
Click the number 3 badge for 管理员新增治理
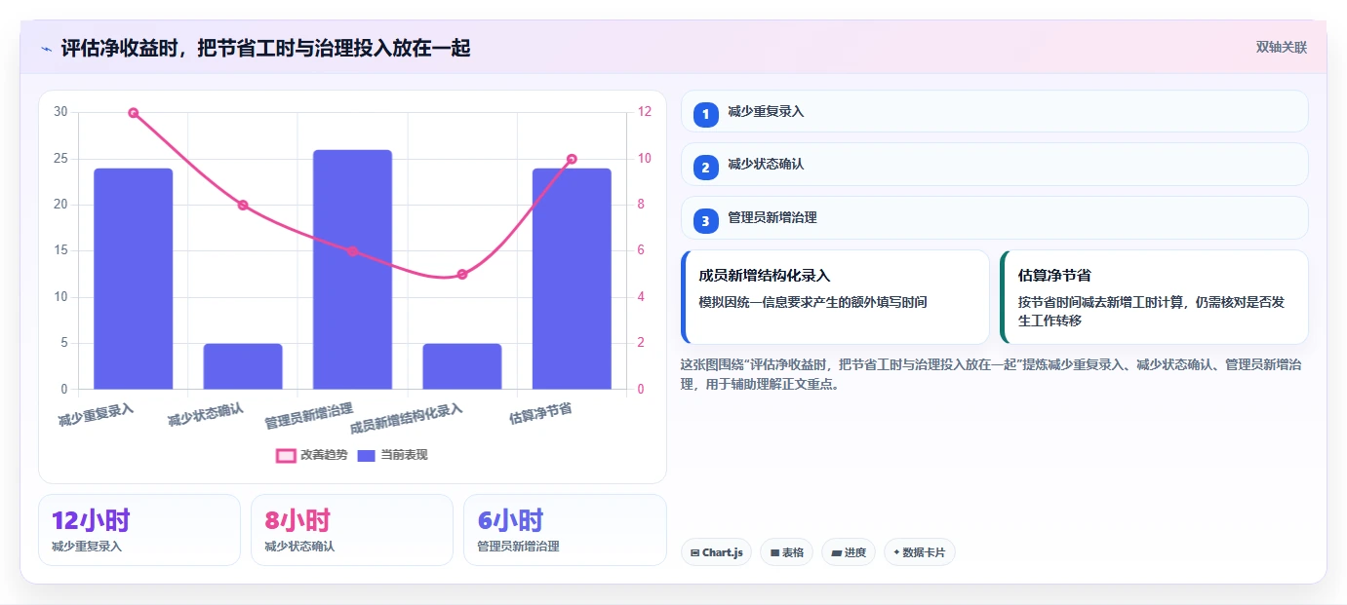click(x=706, y=220)
